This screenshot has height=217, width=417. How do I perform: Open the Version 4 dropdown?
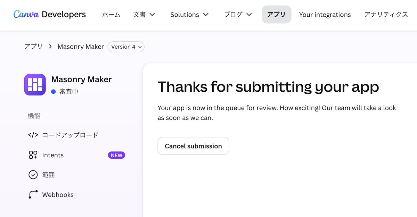tap(126, 47)
